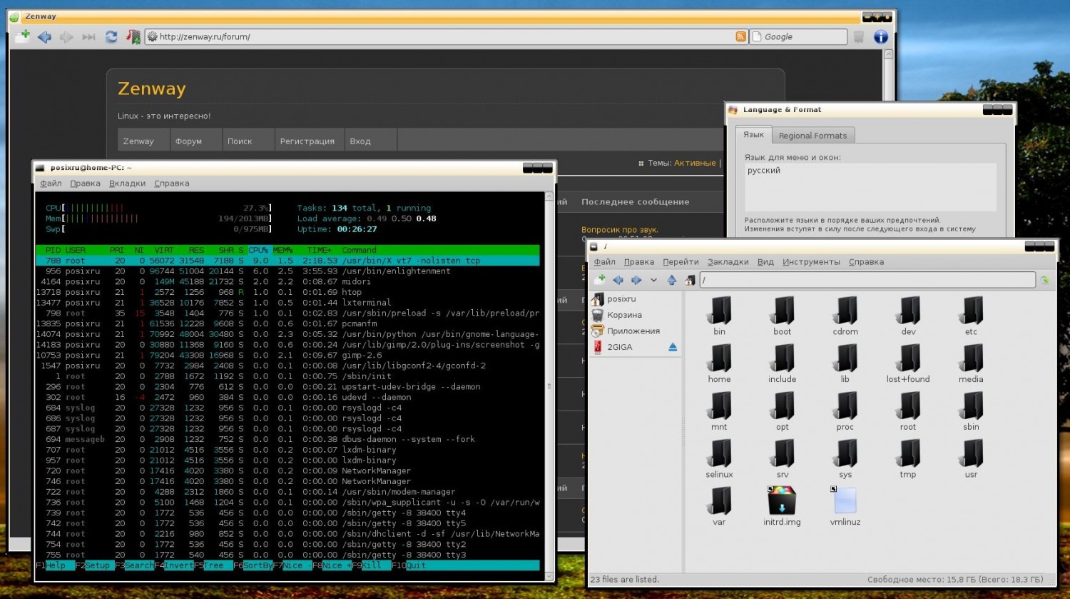Open Приложения in file manager sidebar
1070x599 pixels.
pos(626,331)
